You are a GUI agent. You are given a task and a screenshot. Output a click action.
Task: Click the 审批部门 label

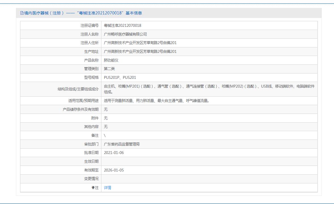[92, 144]
